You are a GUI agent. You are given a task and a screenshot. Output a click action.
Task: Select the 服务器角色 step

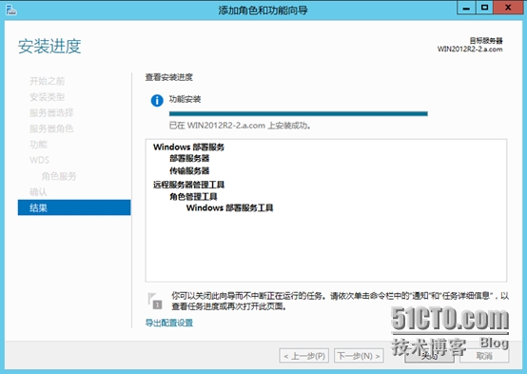click(51, 128)
